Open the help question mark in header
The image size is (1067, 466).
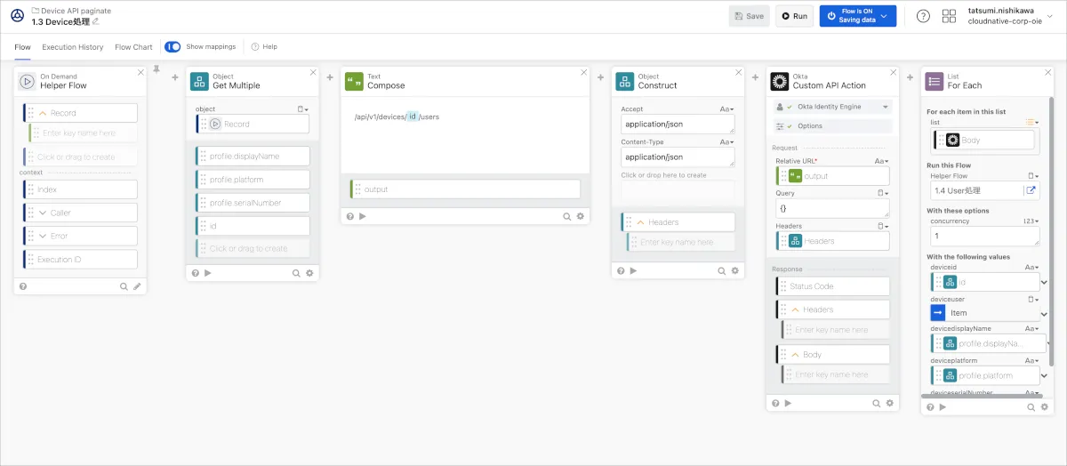click(923, 16)
